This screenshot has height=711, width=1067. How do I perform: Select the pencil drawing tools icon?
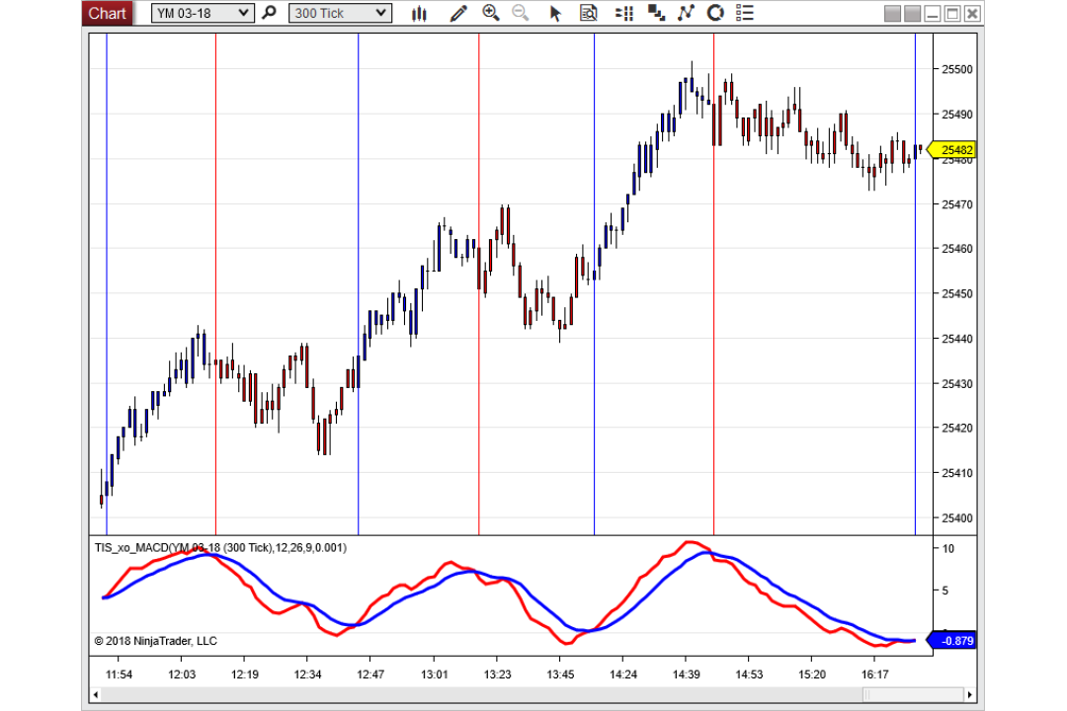pos(458,13)
